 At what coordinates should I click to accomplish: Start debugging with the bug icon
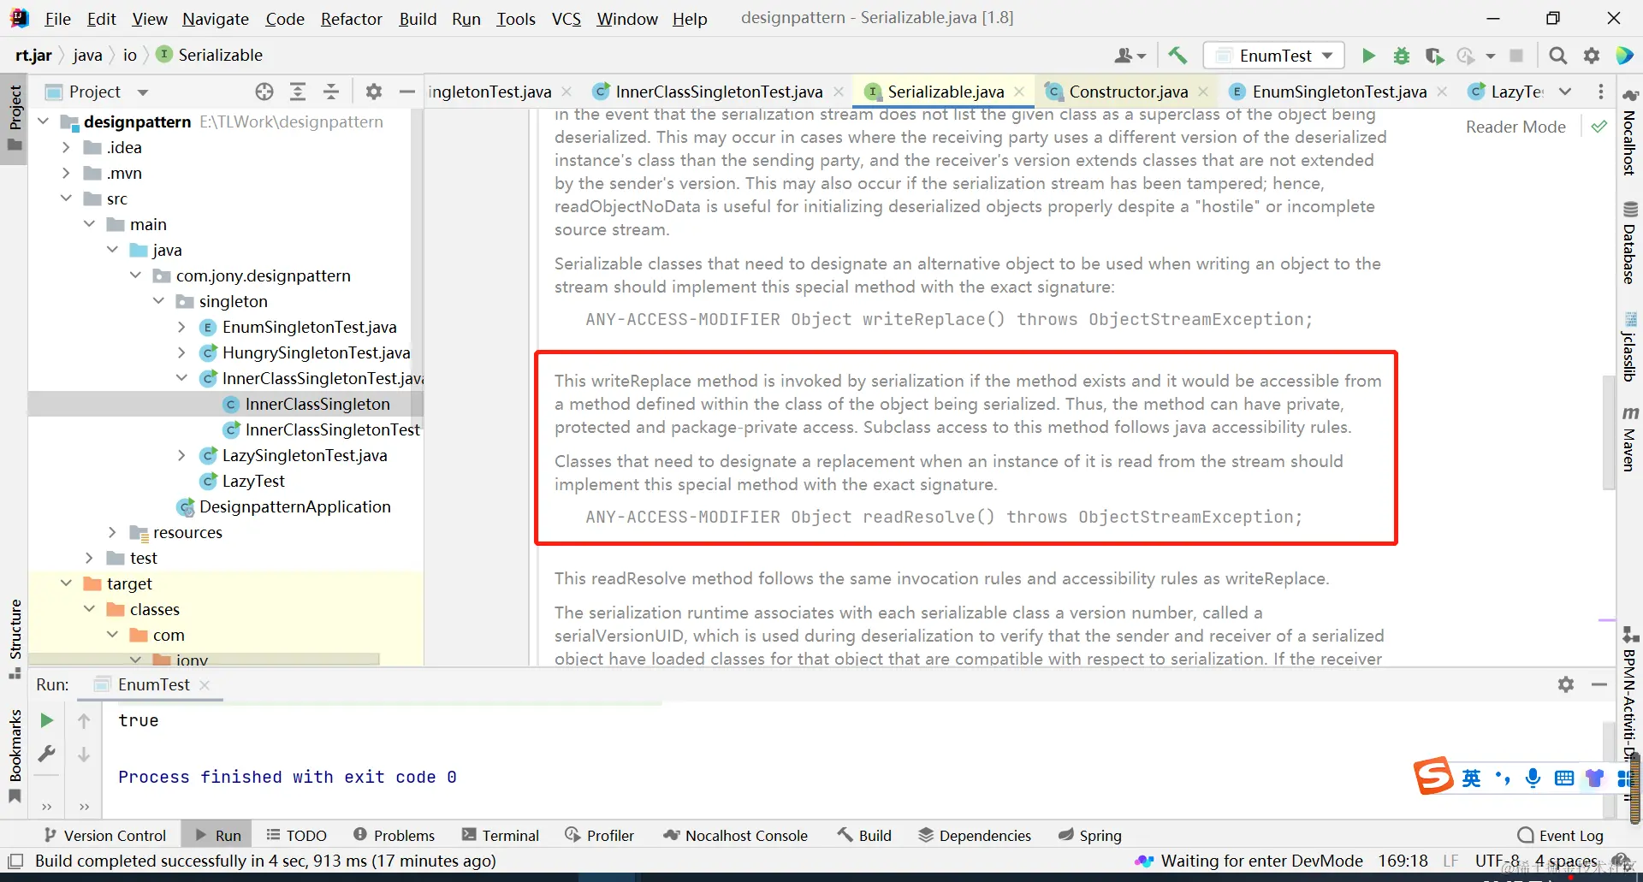tap(1402, 56)
